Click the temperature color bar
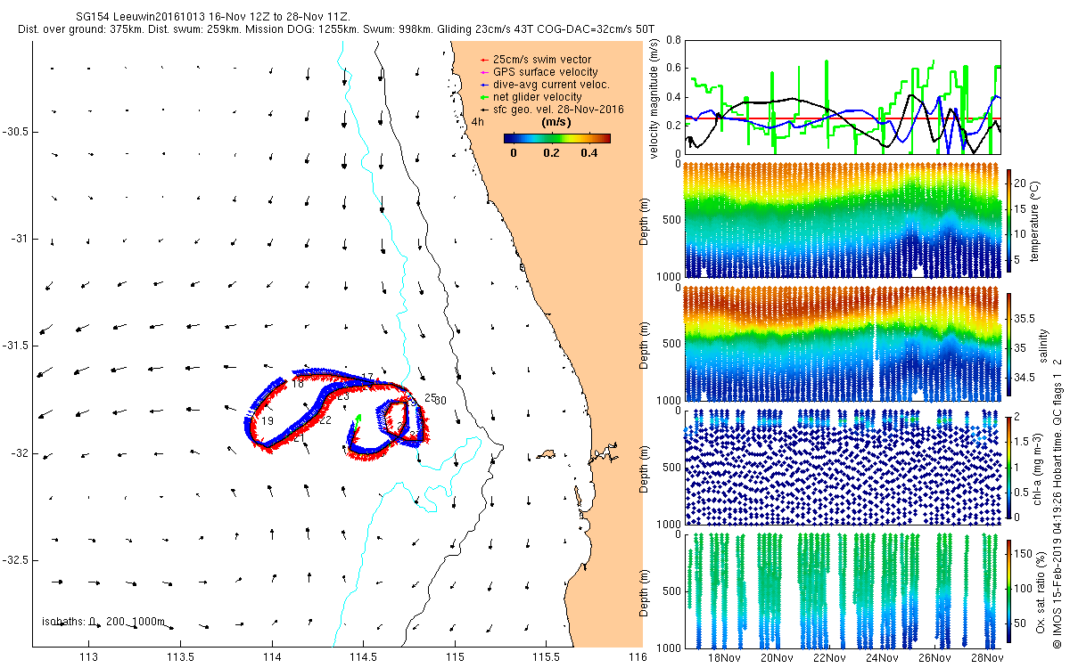Image resolution: width=1070 pixels, height=668 pixels. point(1009,220)
